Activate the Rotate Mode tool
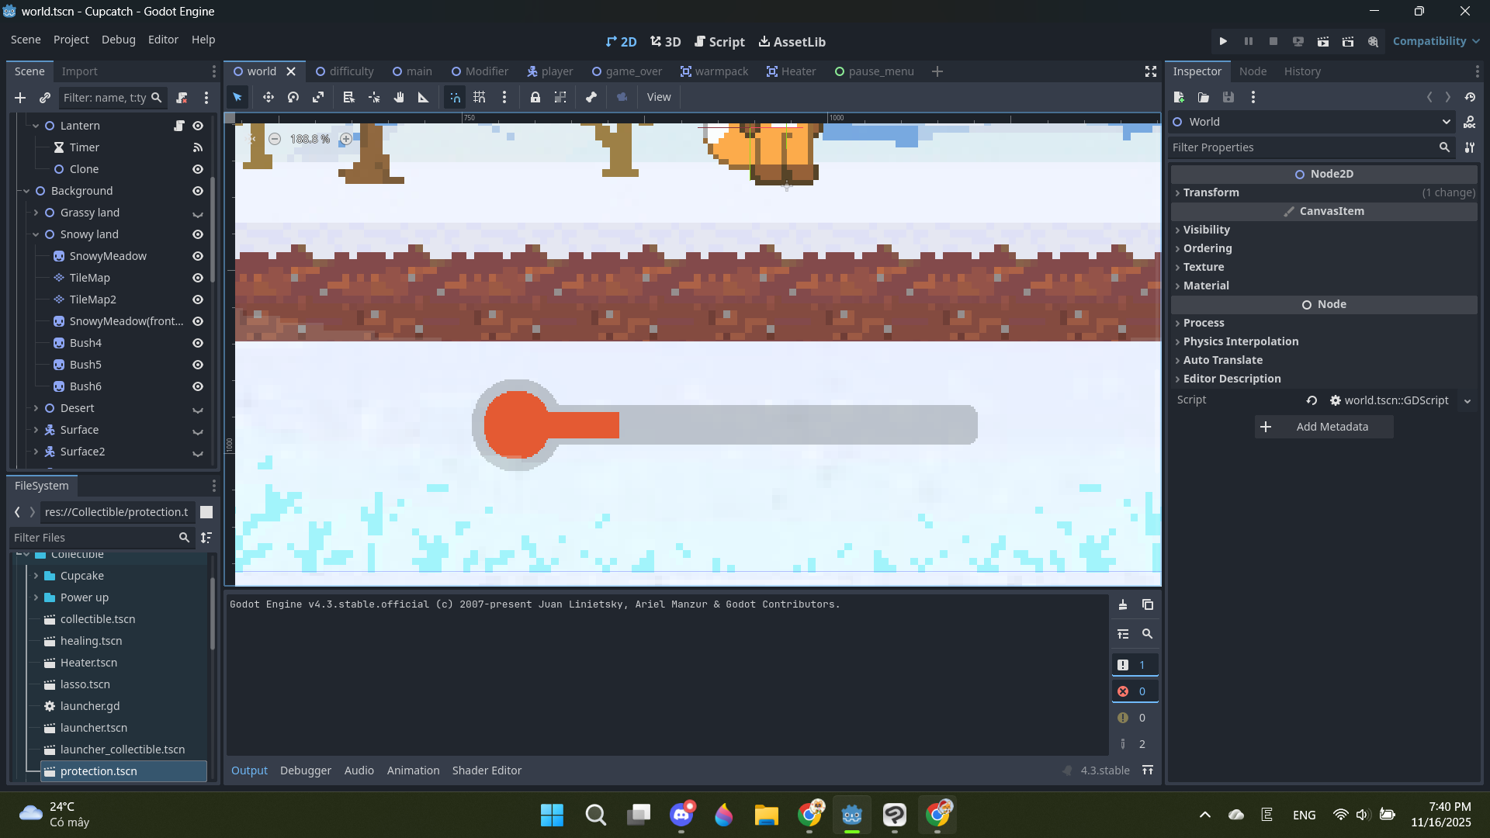Screen dimensions: 1490x838 [293, 97]
